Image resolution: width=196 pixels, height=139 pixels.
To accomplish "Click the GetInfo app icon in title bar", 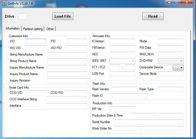I will tap(4, 4).
